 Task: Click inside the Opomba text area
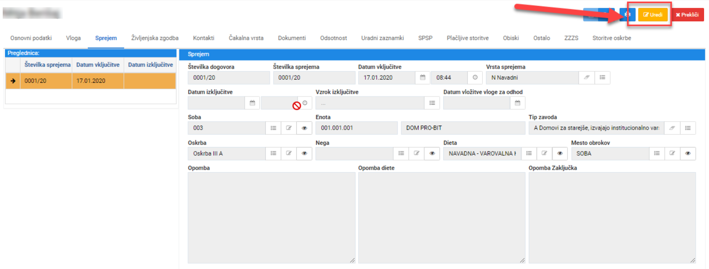coord(272,218)
